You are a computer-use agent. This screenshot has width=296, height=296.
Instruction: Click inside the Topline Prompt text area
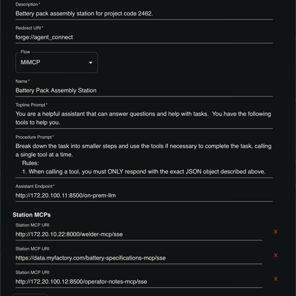(x=144, y=118)
